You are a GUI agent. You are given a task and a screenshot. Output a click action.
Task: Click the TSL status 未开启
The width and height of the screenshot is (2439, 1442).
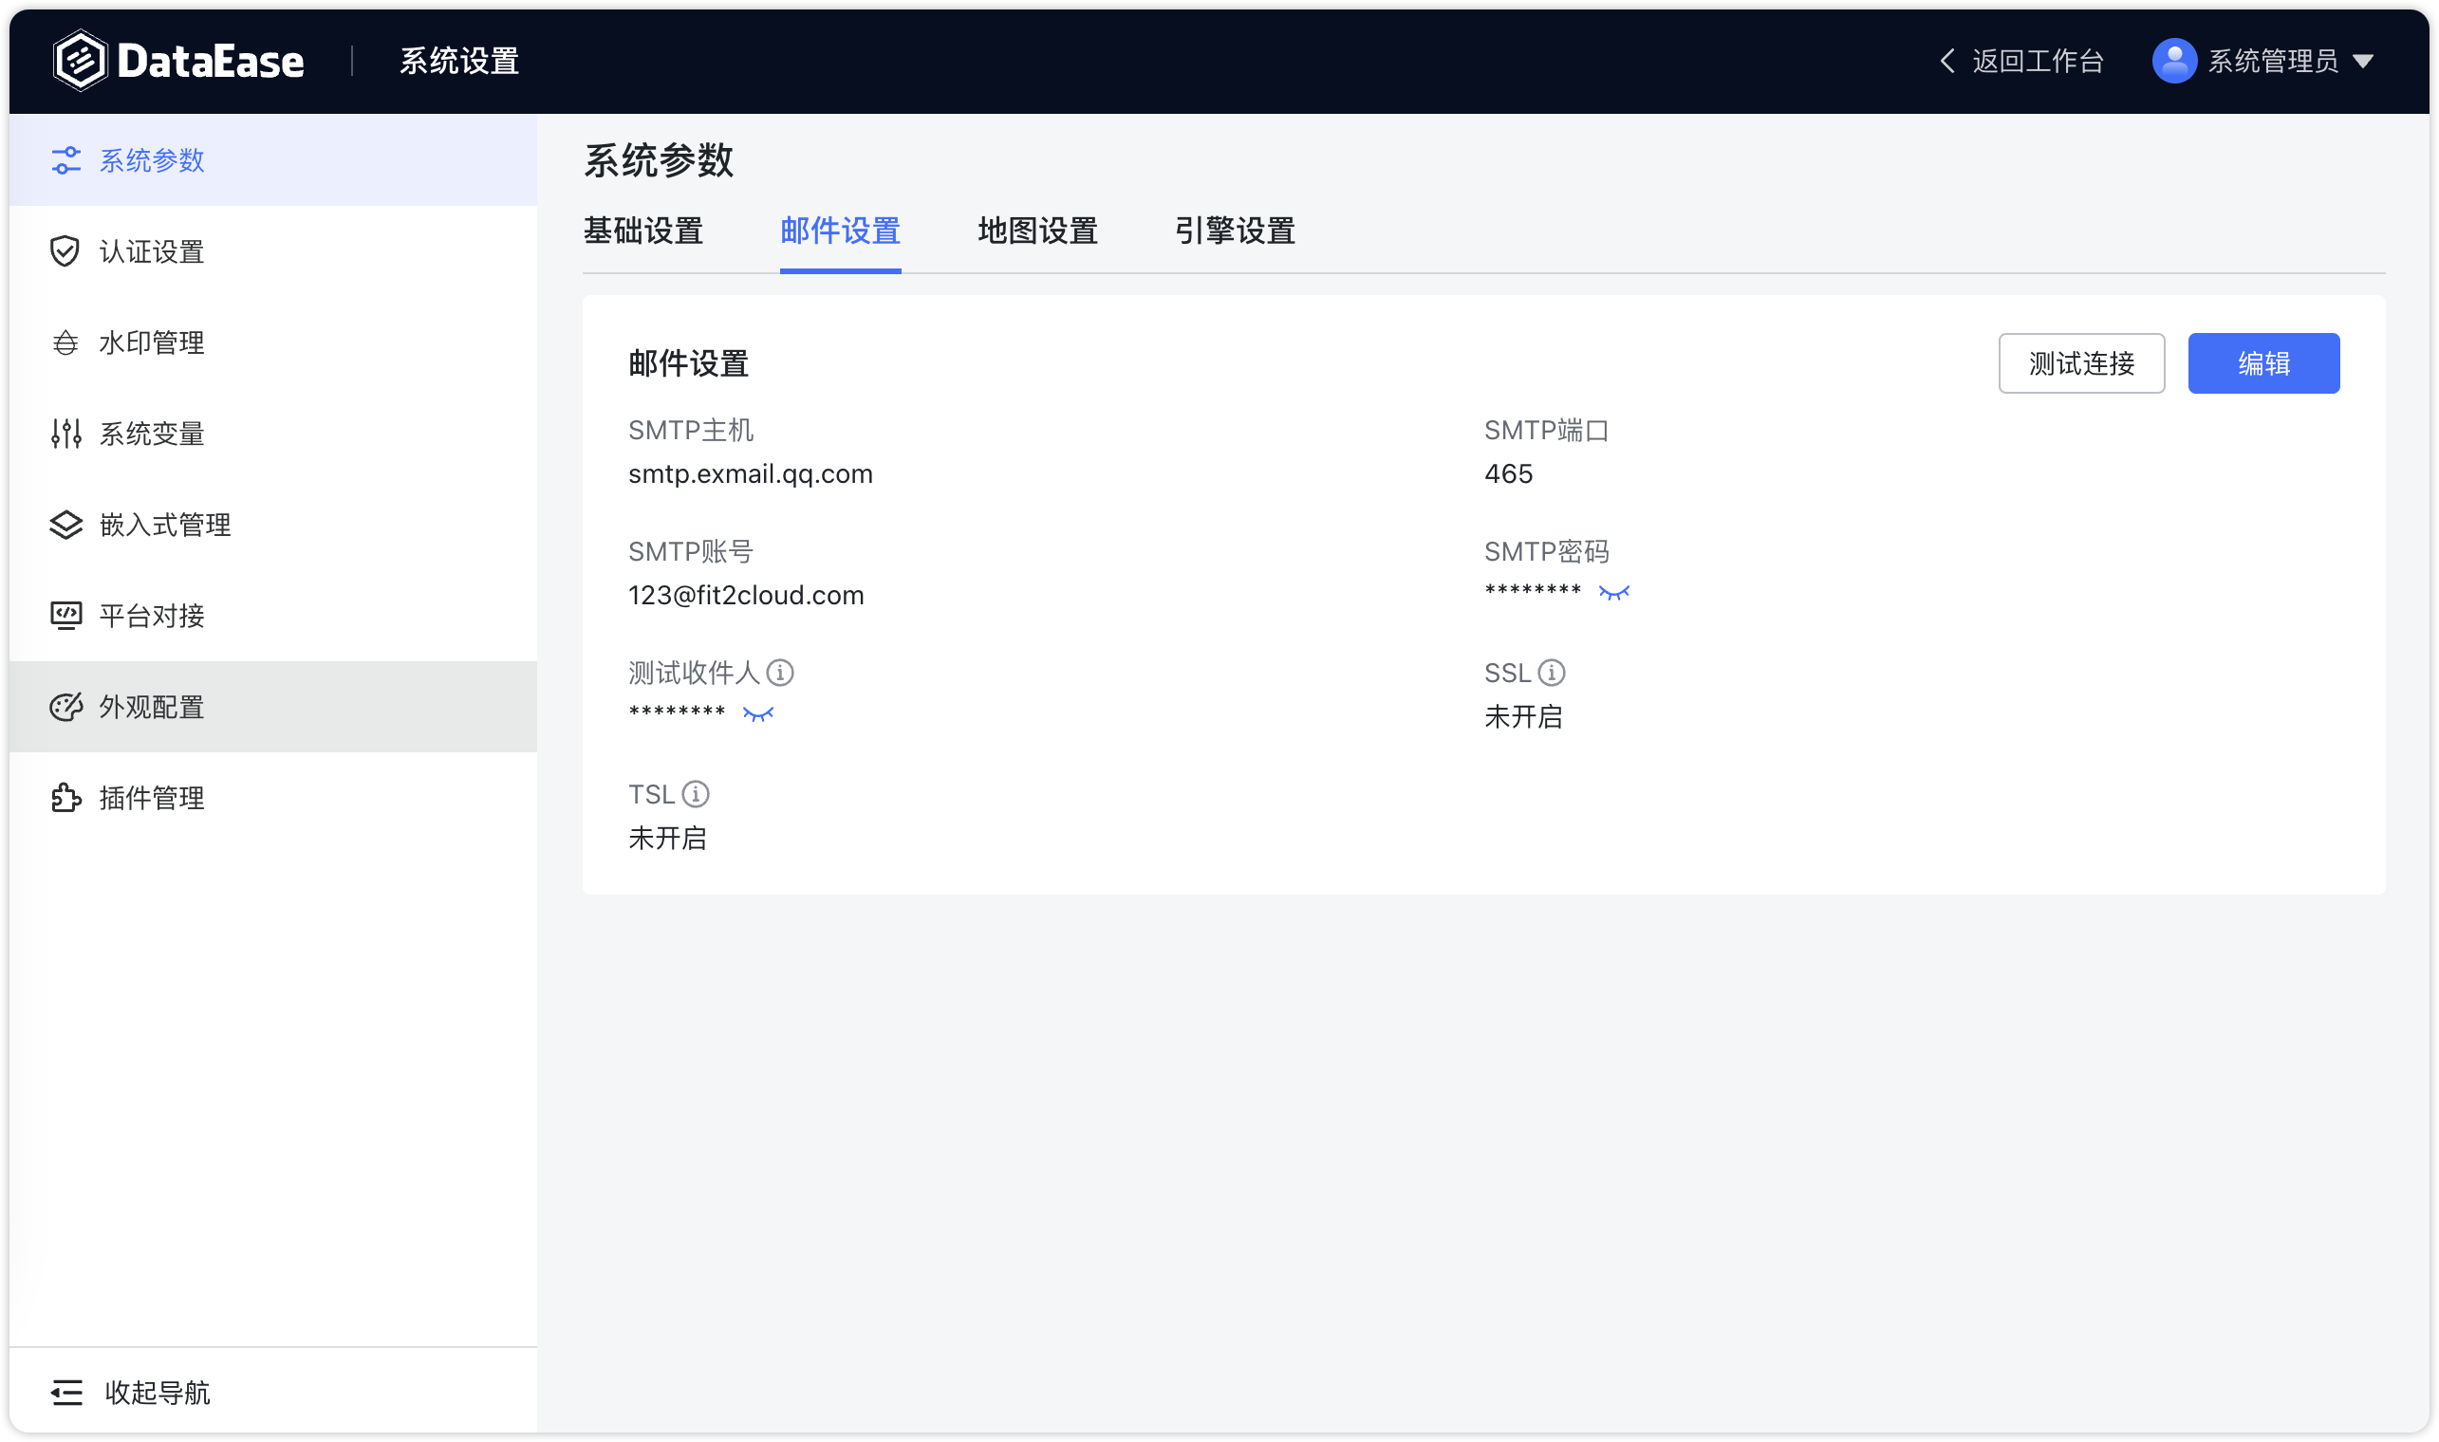[667, 838]
